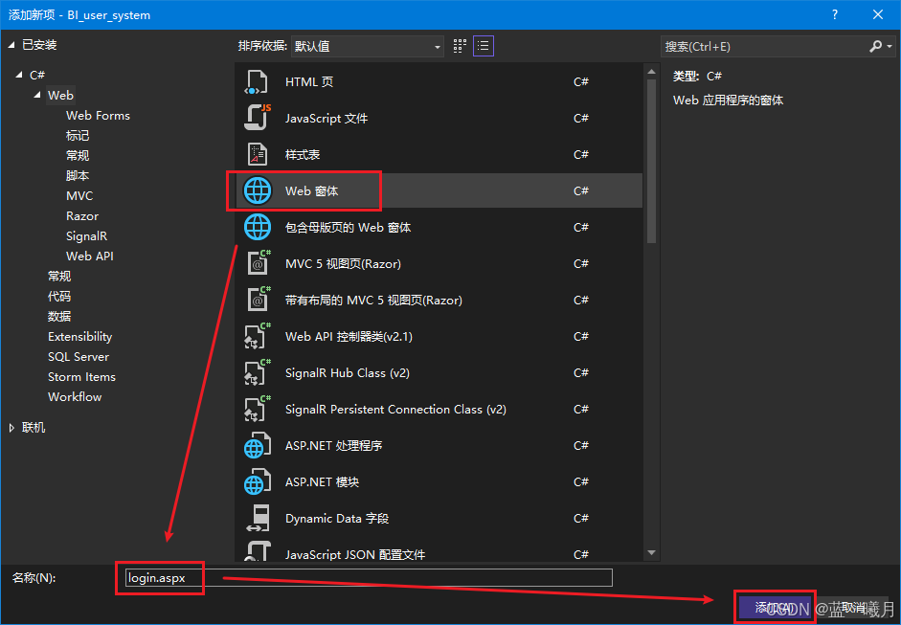
Task: Select the Dynamic Data 字段 icon
Action: click(x=257, y=518)
